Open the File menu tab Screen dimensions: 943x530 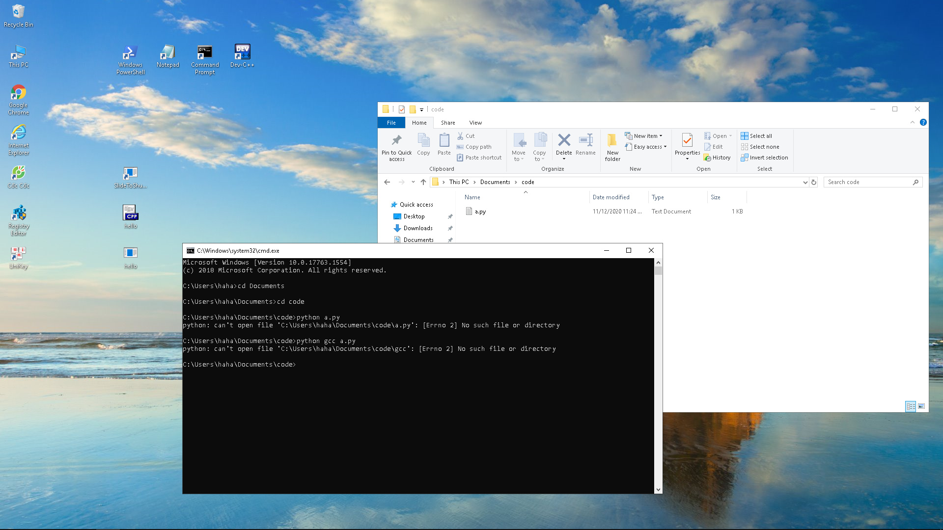[x=391, y=123]
